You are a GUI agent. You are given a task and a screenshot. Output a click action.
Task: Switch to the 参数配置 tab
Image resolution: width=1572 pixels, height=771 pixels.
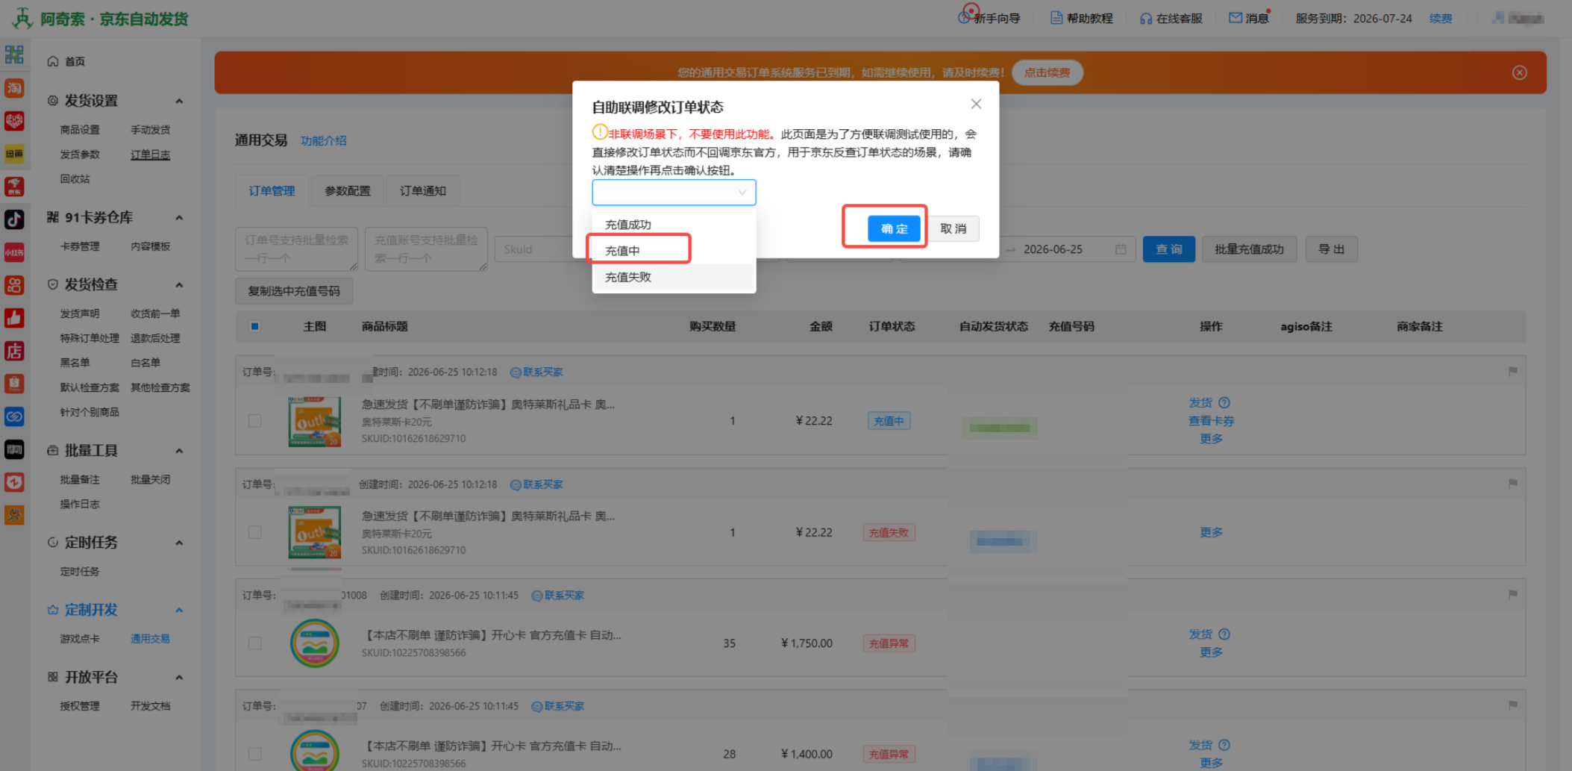(347, 191)
